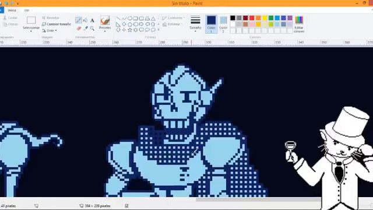This screenshot has width=373, height=210.
Task: Pick the orange color swatch
Action: tap(258, 18)
